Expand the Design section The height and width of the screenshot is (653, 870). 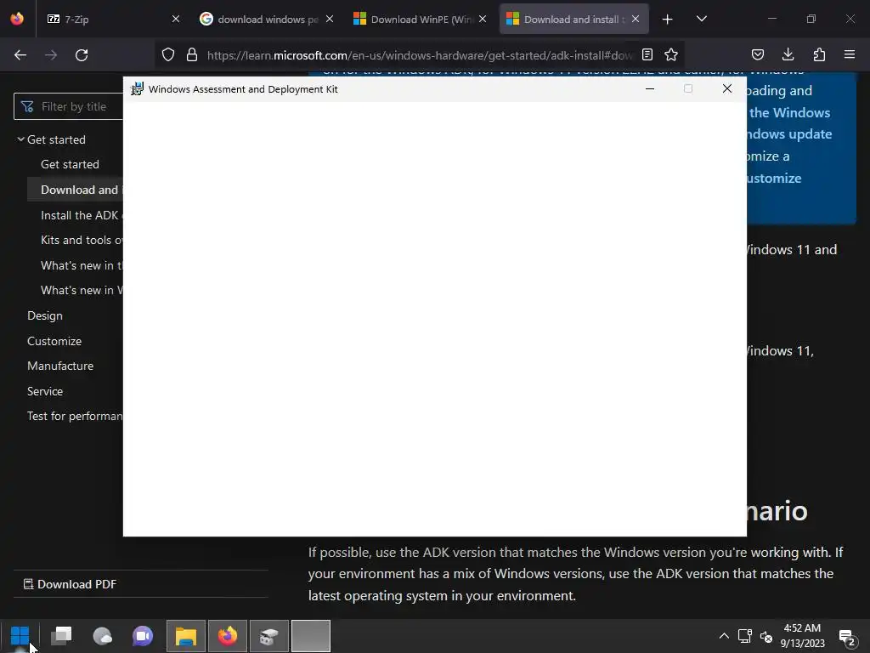click(x=45, y=315)
